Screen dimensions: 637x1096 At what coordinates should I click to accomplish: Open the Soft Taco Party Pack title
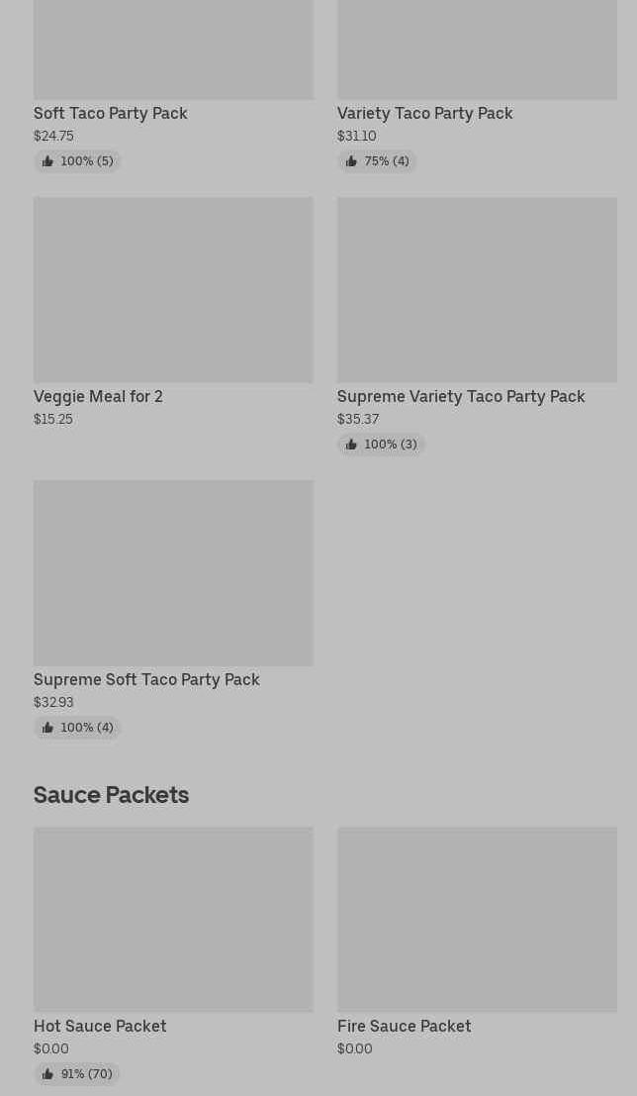pos(110,113)
